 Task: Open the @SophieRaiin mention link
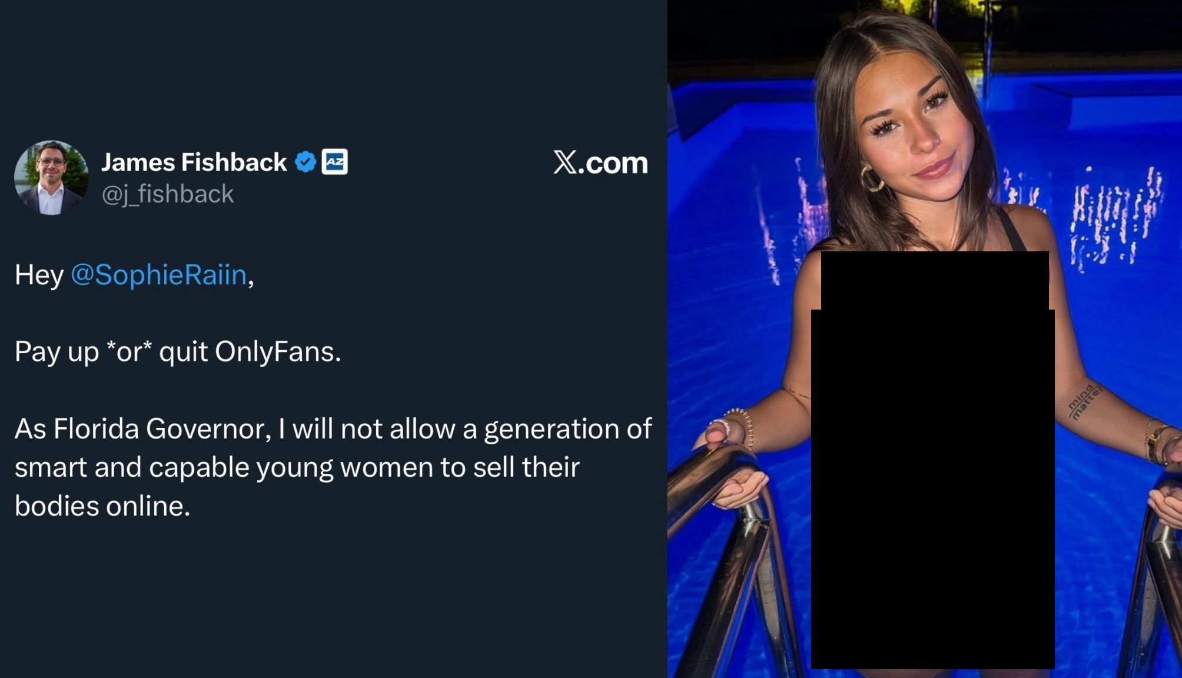[x=159, y=275]
